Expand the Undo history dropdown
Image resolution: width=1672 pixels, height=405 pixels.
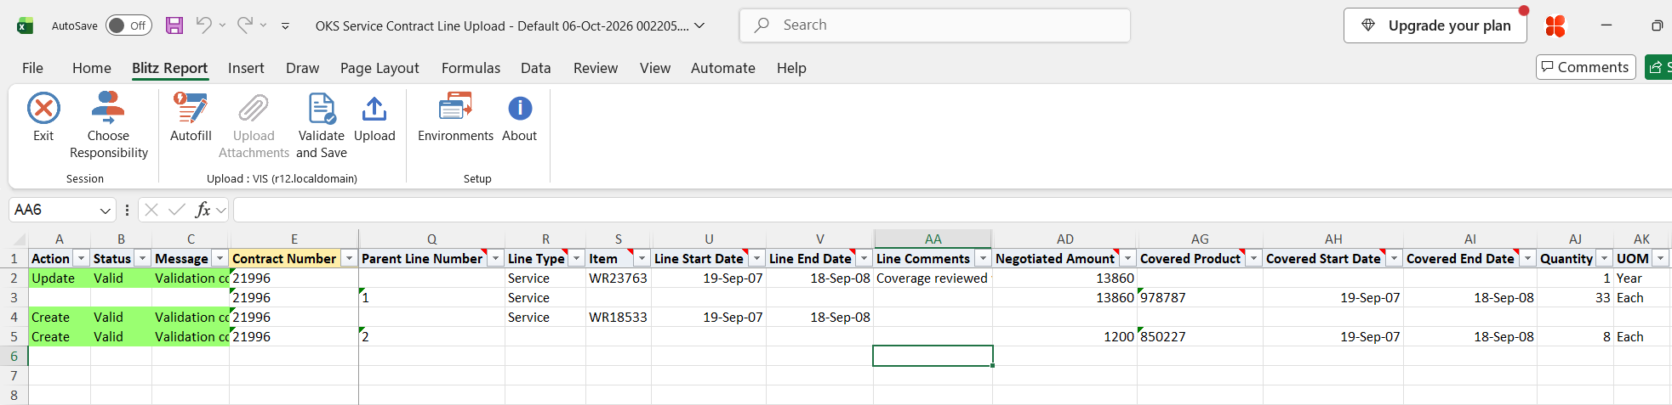tap(222, 25)
